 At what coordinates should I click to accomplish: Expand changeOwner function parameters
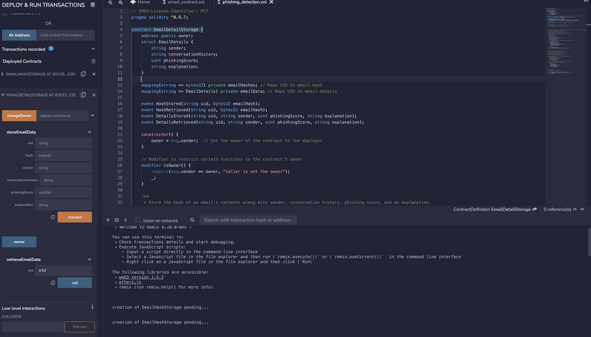pos(93,115)
